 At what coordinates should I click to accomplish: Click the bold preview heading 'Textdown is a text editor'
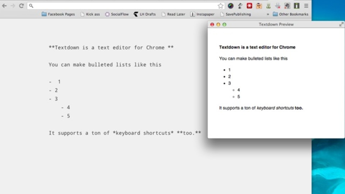pyautogui.click(x=257, y=47)
